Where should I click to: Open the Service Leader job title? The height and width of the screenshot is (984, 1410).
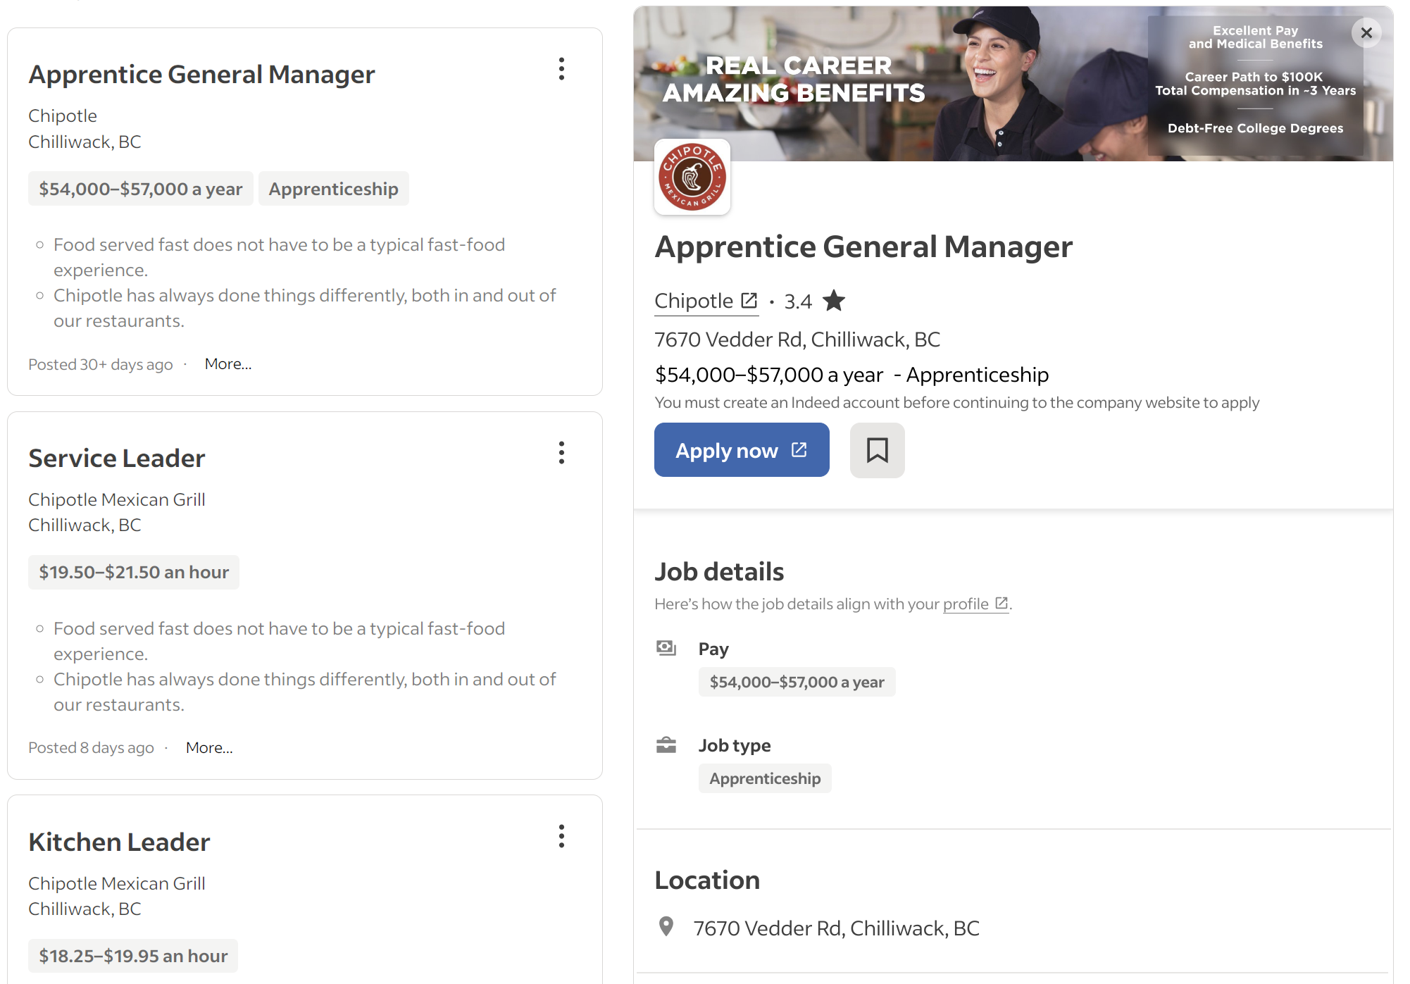[x=117, y=458]
